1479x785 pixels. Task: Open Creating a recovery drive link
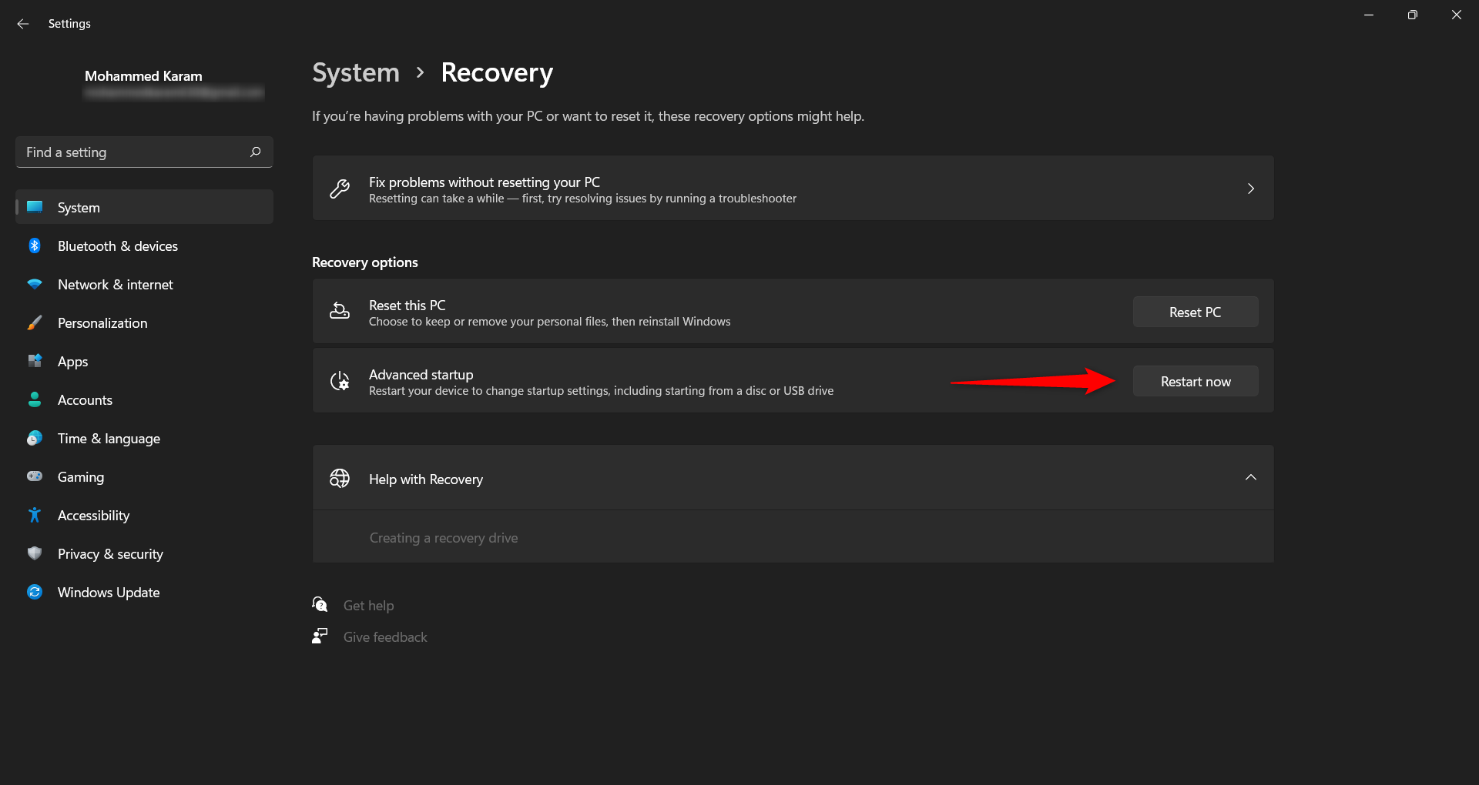pyautogui.click(x=444, y=538)
